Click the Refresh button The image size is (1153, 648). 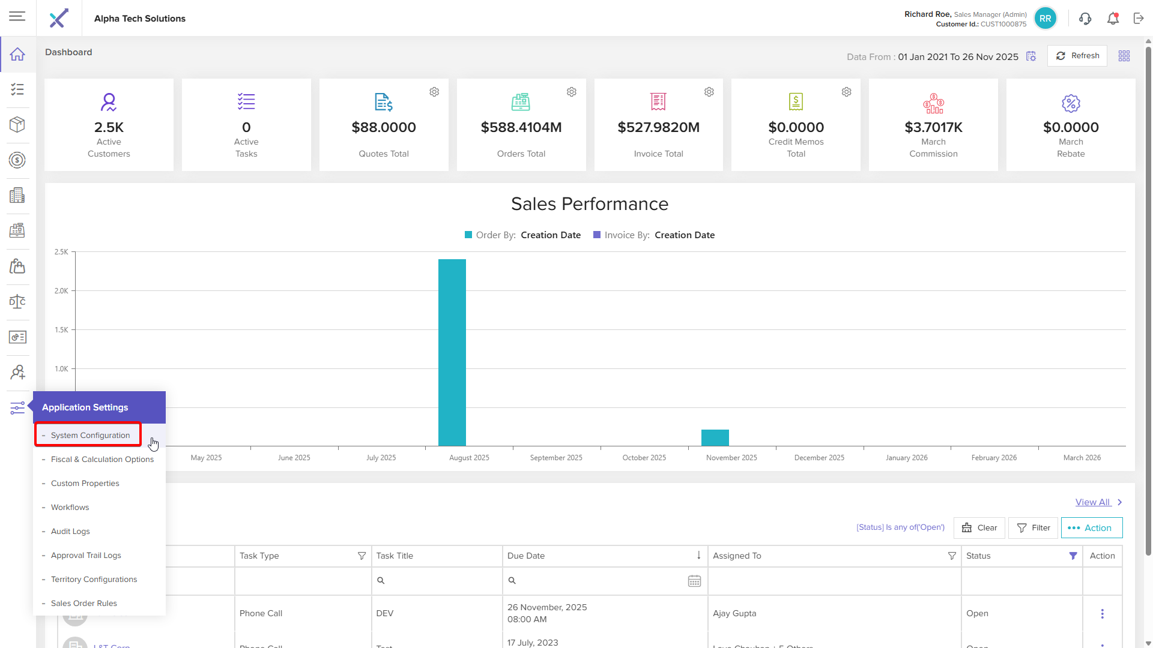coord(1077,56)
